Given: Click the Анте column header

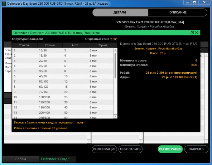Looking at the screenshot, I should 75,45.
